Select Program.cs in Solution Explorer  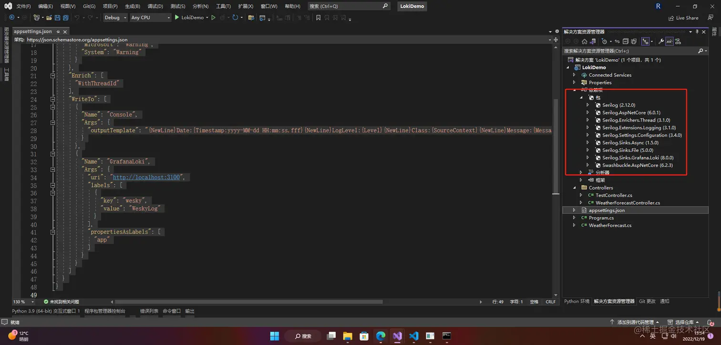point(601,218)
